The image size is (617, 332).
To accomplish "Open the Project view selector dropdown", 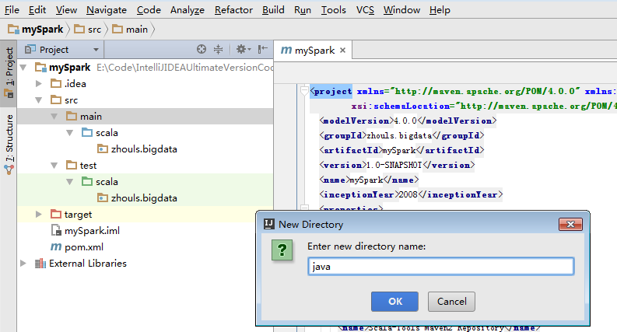I will click(x=96, y=50).
